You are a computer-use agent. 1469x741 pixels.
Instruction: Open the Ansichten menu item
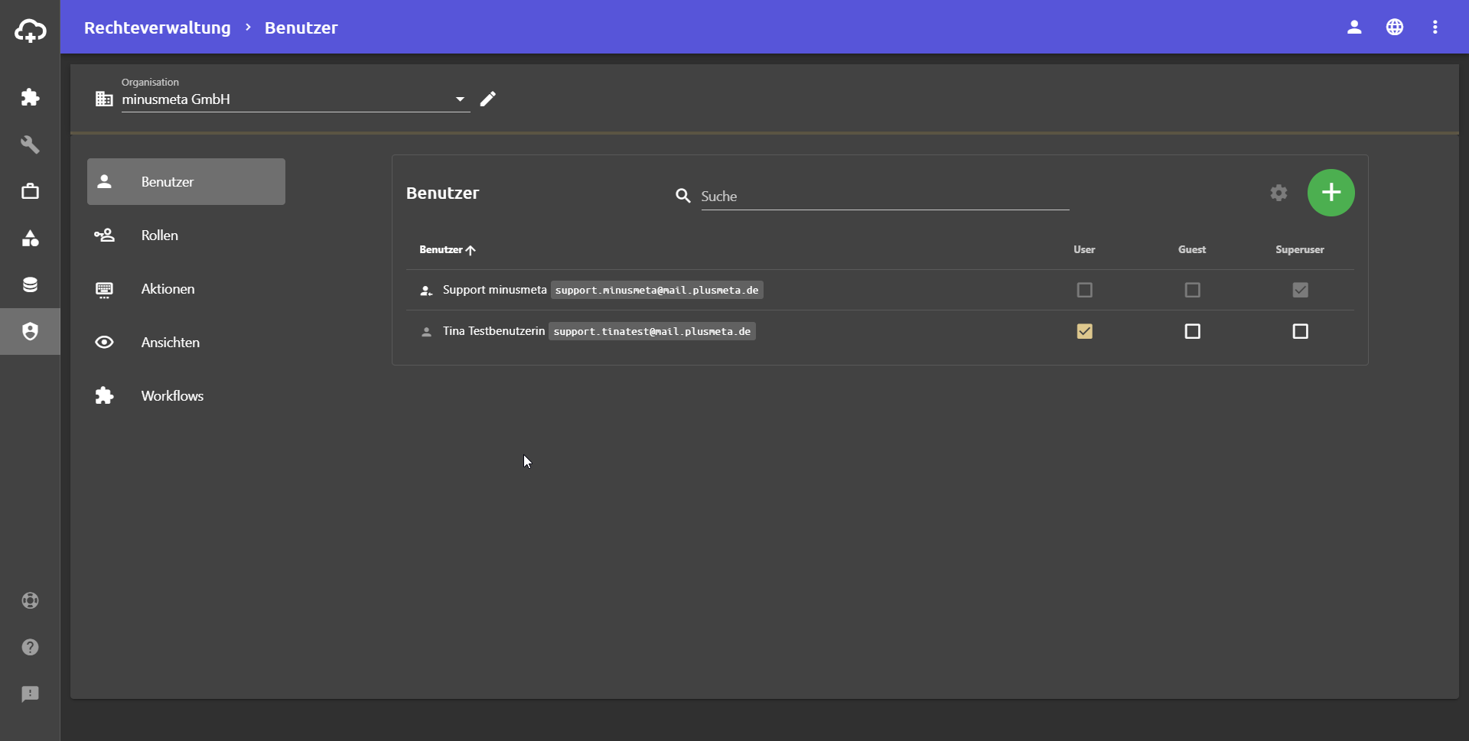click(186, 342)
